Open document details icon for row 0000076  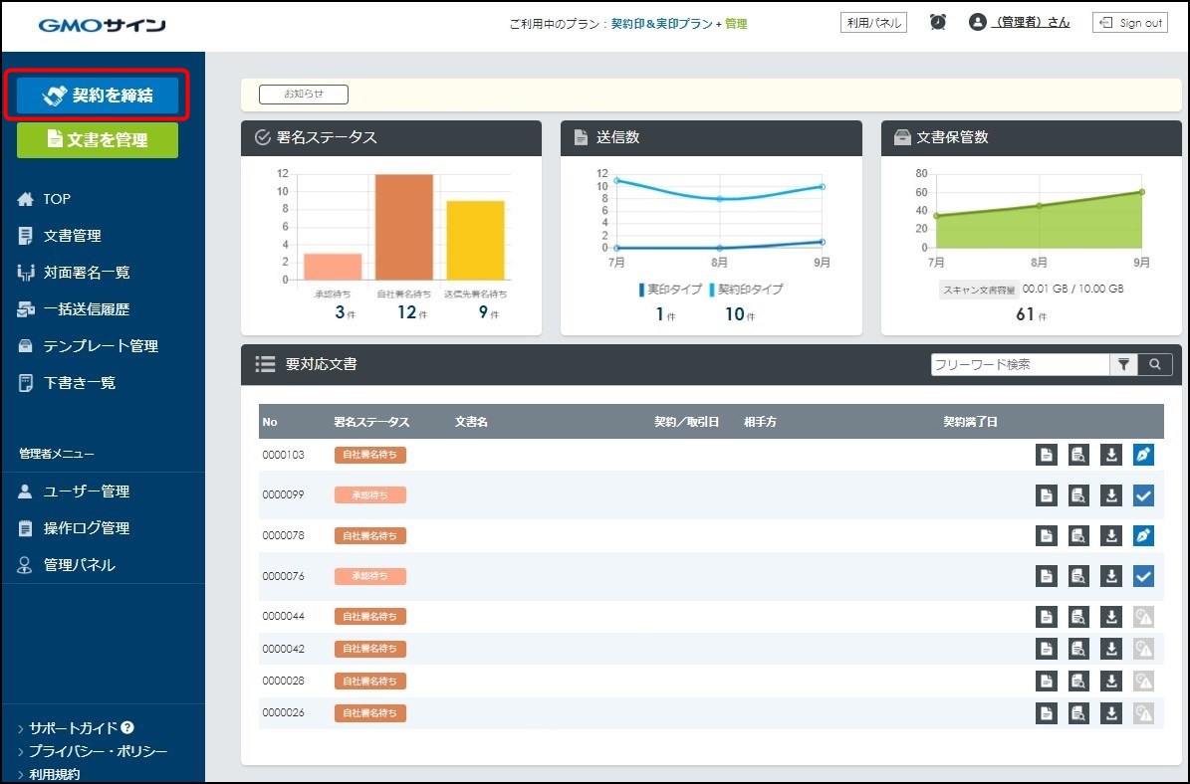click(1046, 575)
